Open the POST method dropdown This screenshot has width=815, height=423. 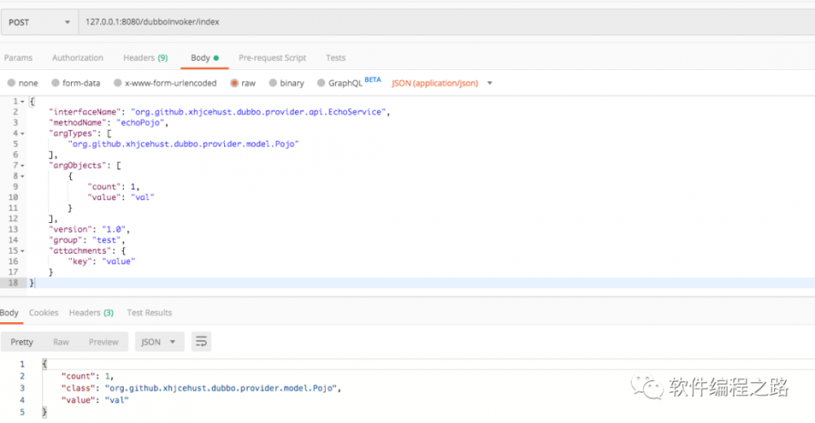[39, 22]
